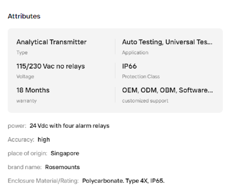Click the Application attribute label

click(135, 52)
